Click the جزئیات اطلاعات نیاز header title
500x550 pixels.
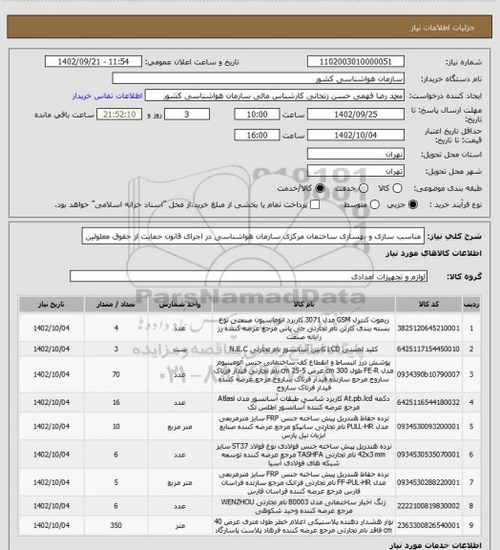[443, 28]
